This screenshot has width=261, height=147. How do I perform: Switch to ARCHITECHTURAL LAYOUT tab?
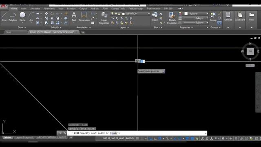point(51,138)
